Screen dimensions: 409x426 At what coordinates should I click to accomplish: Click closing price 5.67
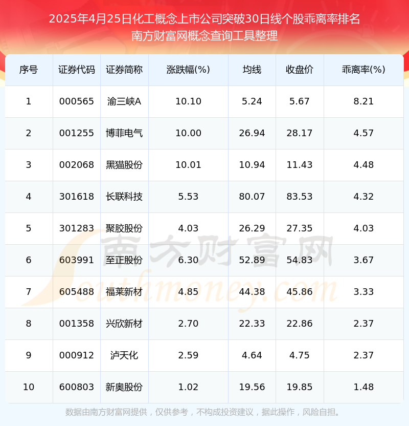[300, 101]
